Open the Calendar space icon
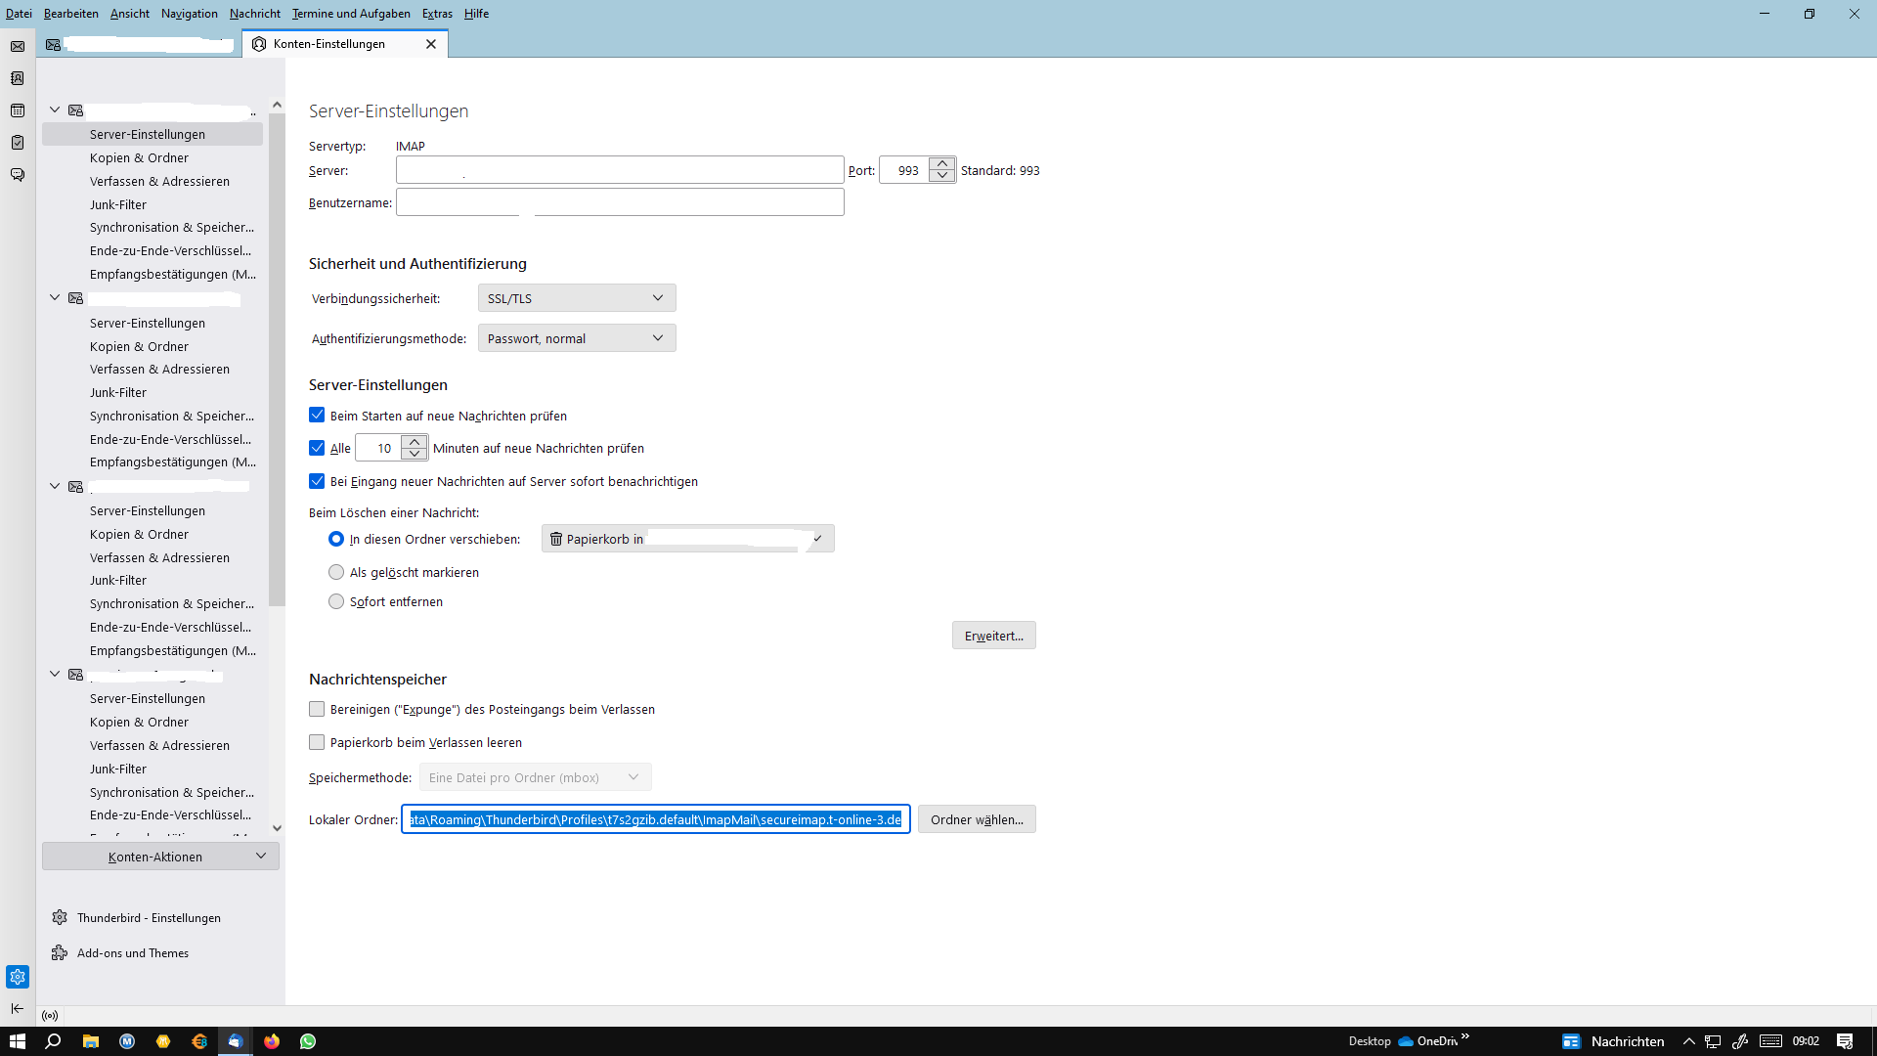The width and height of the screenshot is (1877, 1056). point(18,110)
